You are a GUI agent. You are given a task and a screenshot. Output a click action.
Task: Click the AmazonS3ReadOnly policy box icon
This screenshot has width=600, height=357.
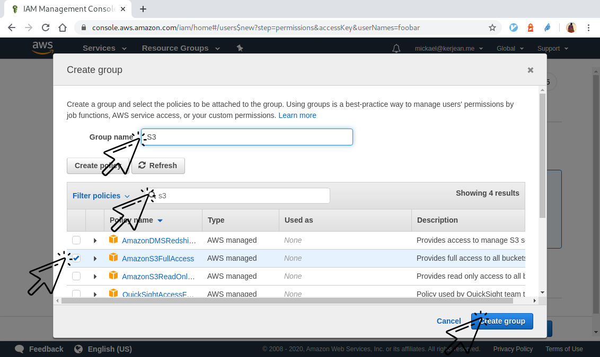click(113, 276)
